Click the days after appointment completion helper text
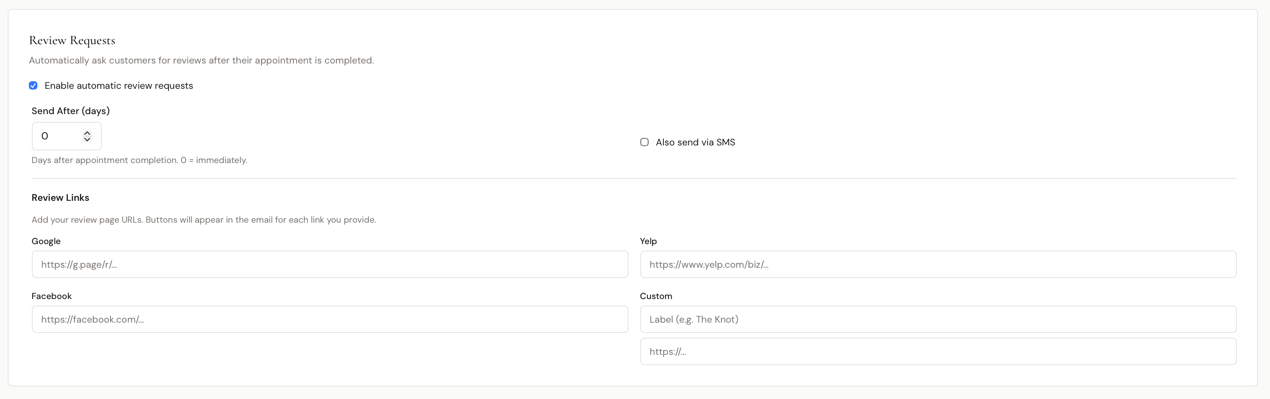The height and width of the screenshot is (399, 1270). pyautogui.click(x=139, y=160)
